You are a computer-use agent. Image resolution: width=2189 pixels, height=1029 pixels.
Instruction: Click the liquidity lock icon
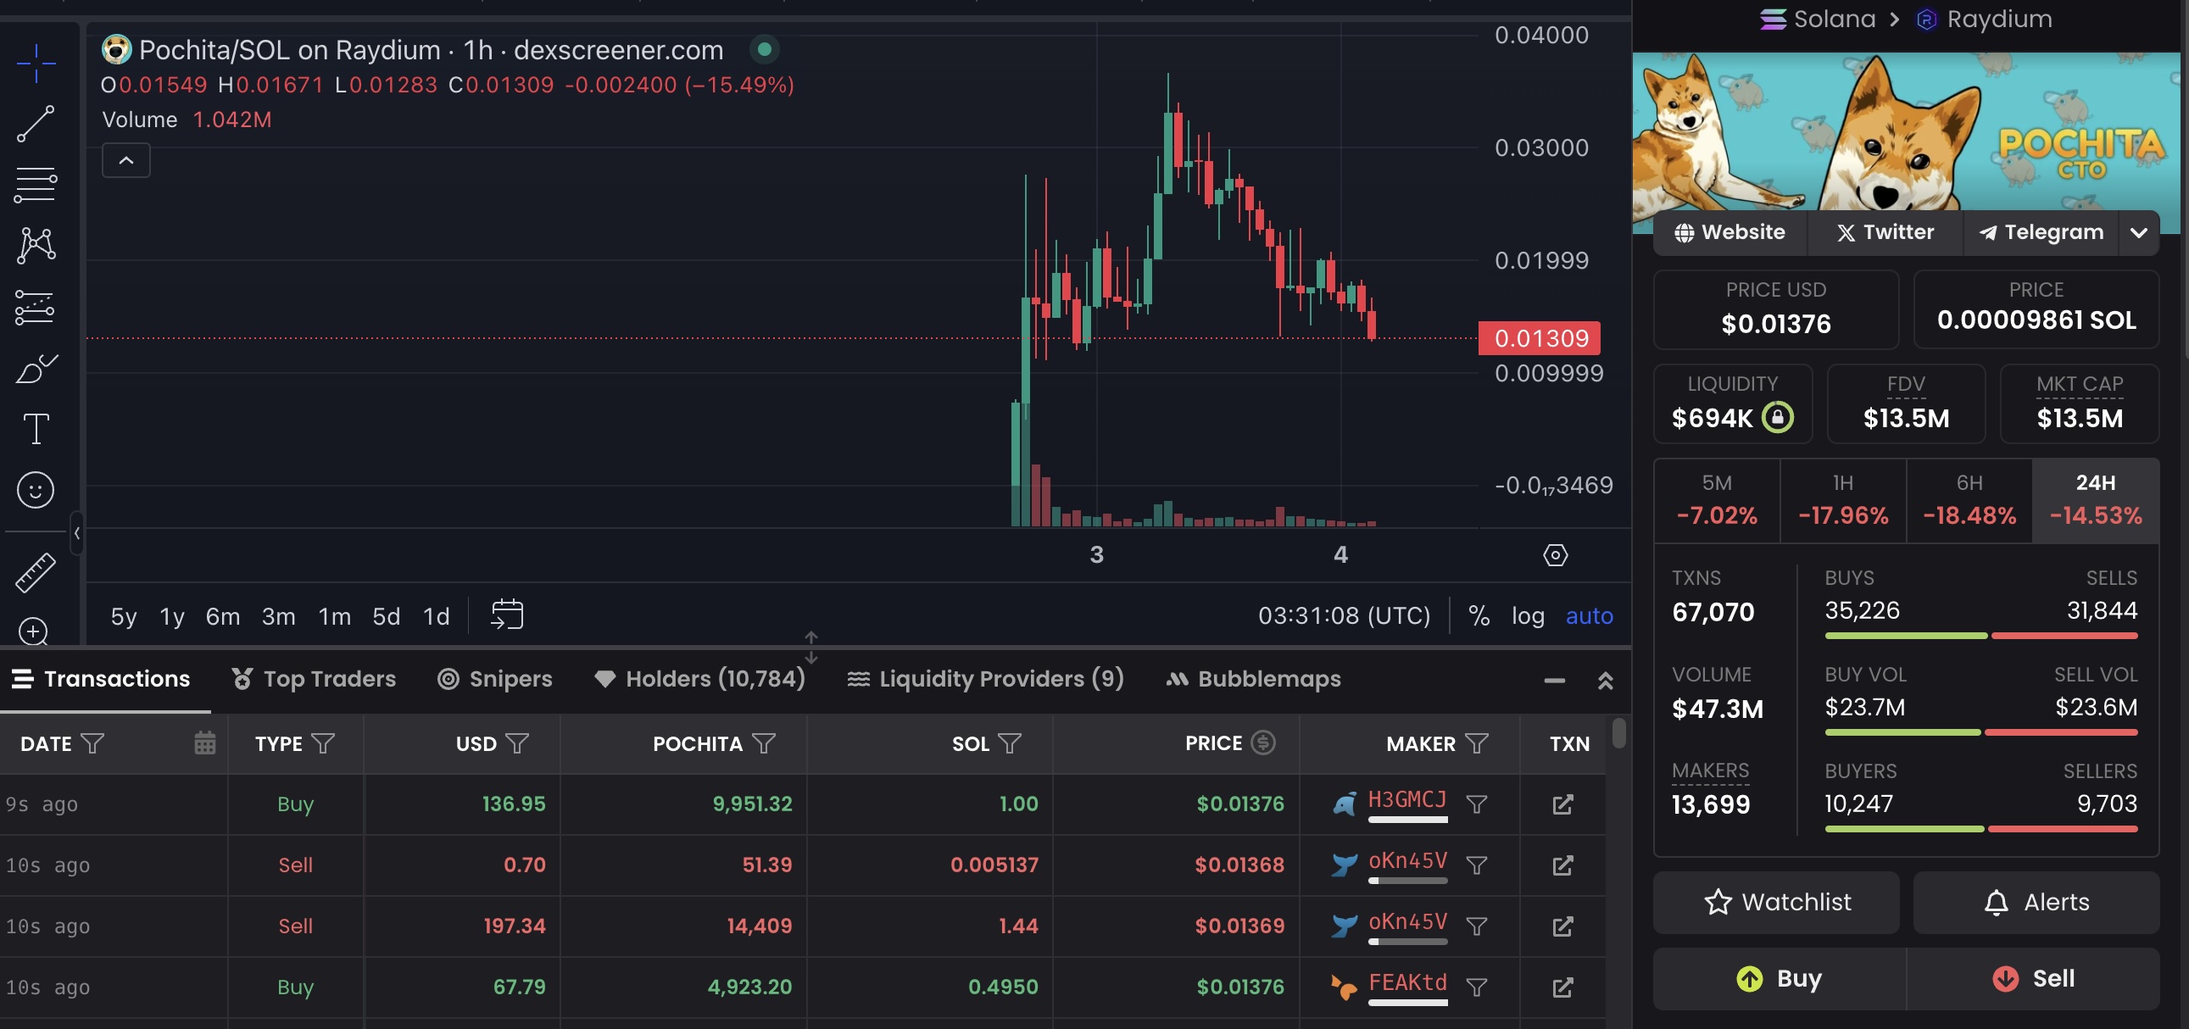pos(1777,417)
